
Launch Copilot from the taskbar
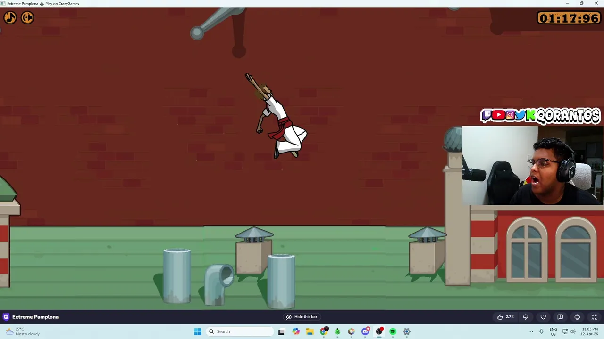[296, 331]
